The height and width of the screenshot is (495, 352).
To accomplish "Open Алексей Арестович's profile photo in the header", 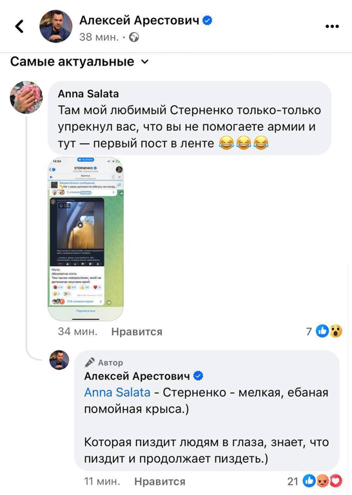I will click(x=56, y=26).
